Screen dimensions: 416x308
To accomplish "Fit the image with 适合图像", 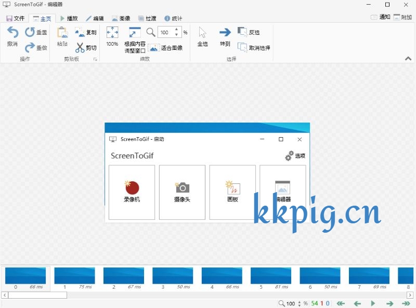I will pyautogui.click(x=165, y=48).
